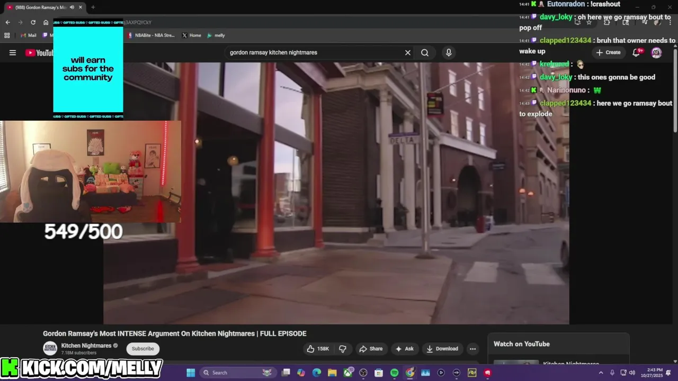This screenshot has height=381, width=678.
Task: Download the video
Action: click(442, 348)
